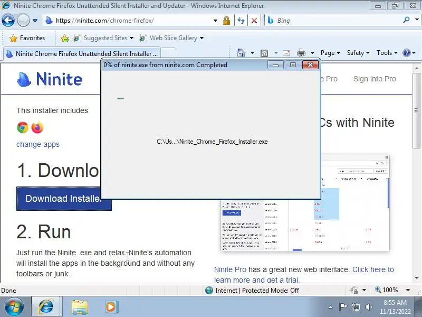Show hidden tray icons arrow
Viewport: 422px width, 317px height.
click(330, 307)
